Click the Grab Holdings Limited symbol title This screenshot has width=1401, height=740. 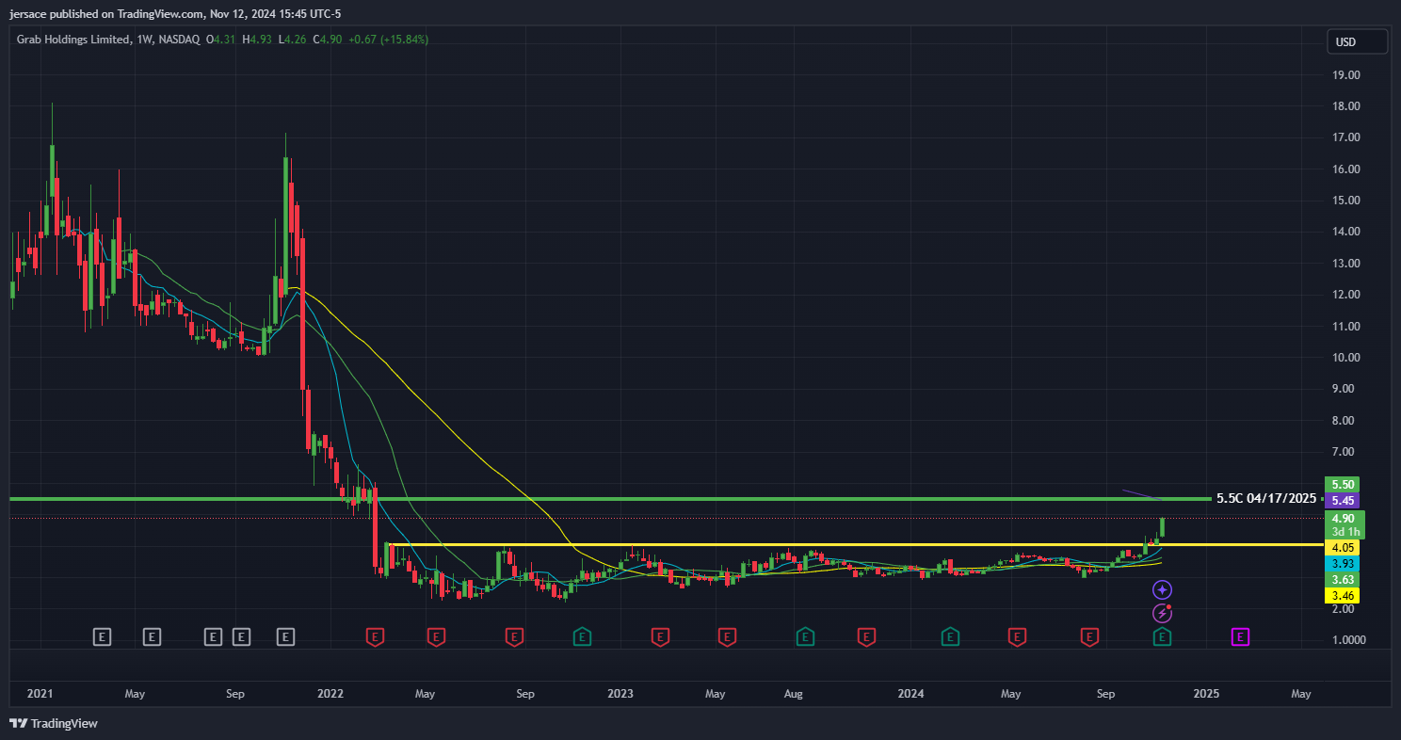(x=73, y=40)
